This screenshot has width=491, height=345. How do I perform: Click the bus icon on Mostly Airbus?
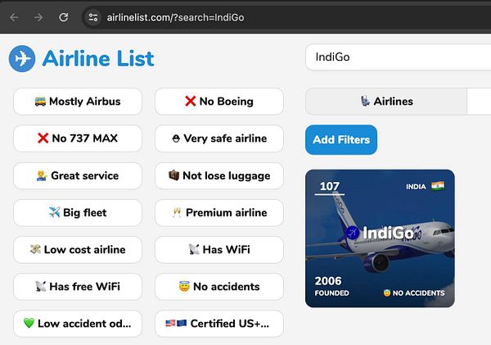tap(40, 101)
